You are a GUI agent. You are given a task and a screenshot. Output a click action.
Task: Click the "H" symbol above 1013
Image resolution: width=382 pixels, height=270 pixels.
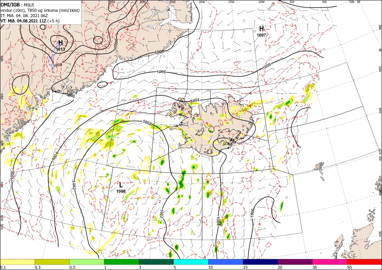(x=60, y=43)
